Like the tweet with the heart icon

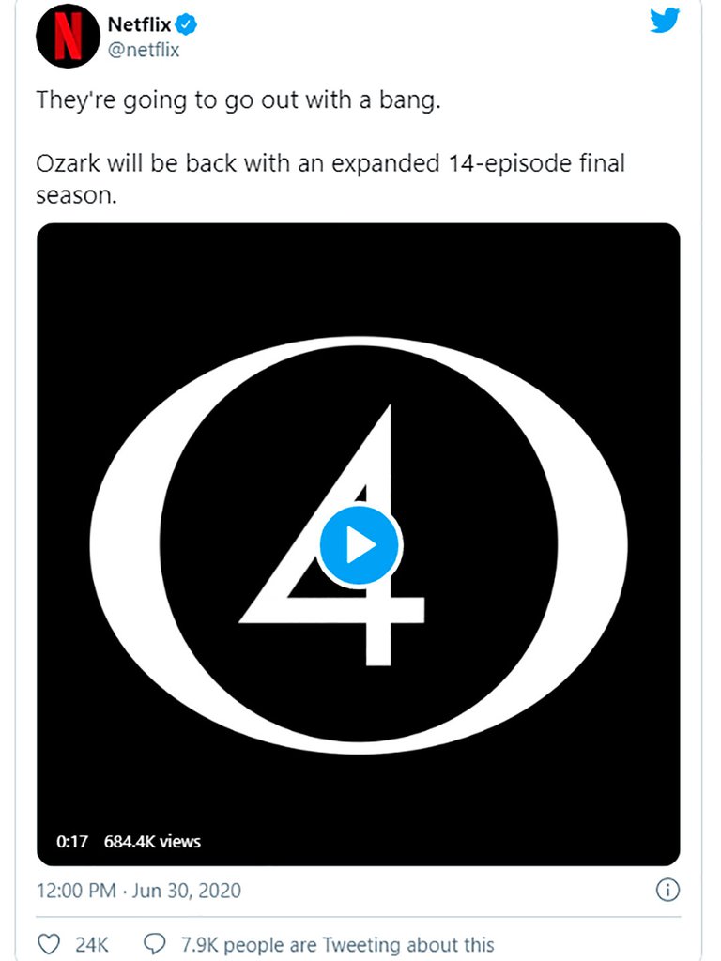(50, 944)
